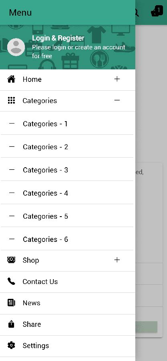Select Categories - 4 item
167x361 pixels.
click(67, 193)
